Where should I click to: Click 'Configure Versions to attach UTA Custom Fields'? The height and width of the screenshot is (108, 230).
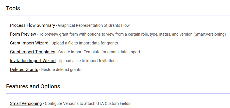pos(87,103)
